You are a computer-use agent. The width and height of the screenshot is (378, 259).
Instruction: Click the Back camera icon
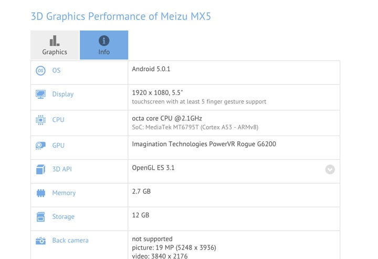pyautogui.click(x=40, y=241)
